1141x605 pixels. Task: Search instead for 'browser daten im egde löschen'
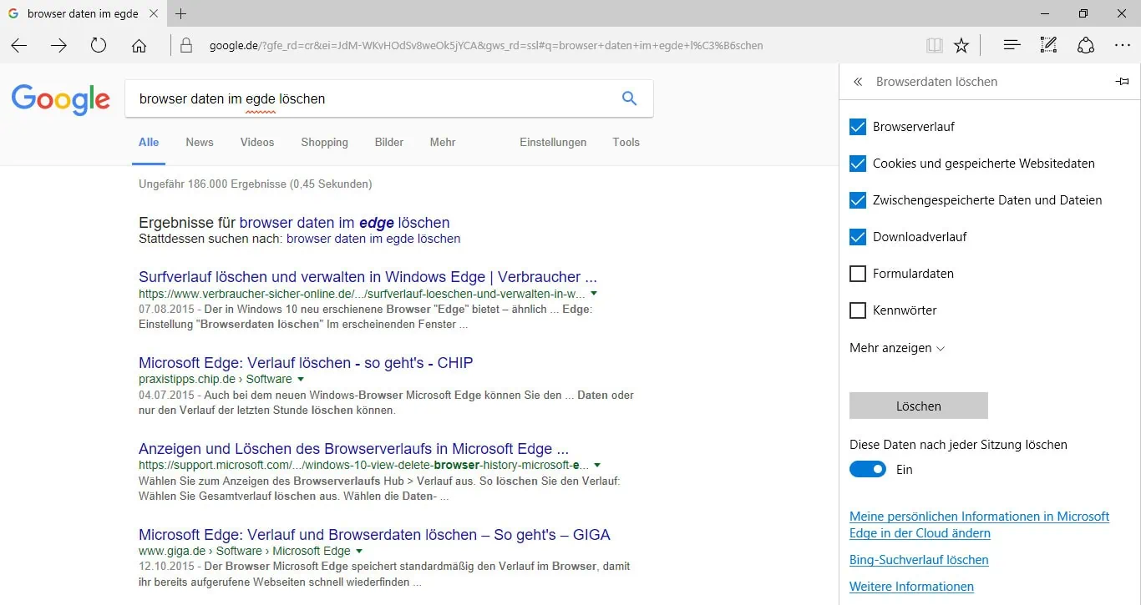click(373, 239)
